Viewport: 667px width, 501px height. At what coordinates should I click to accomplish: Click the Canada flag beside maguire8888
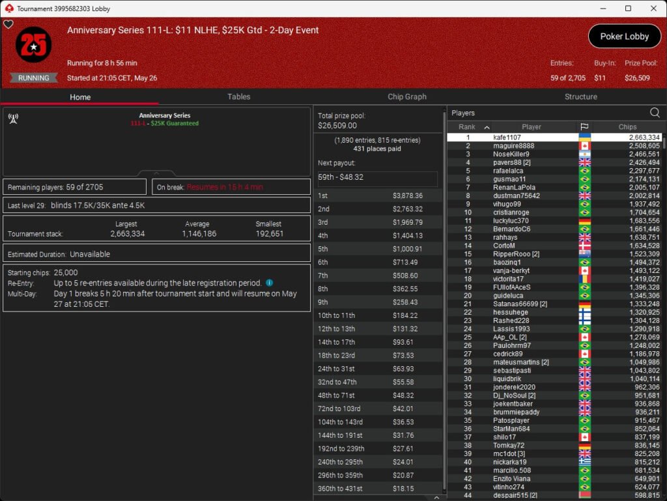[x=584, y=146]
